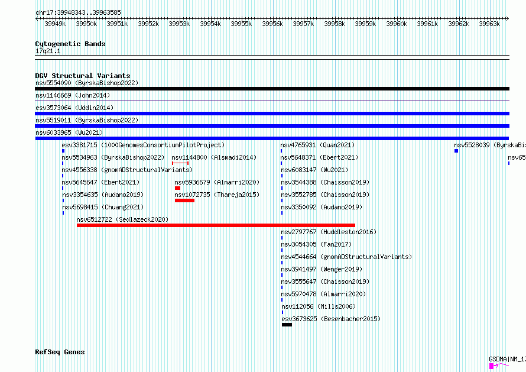
Task: Select 39962k on the coordinate ruler
Action: tap(459, 24)
